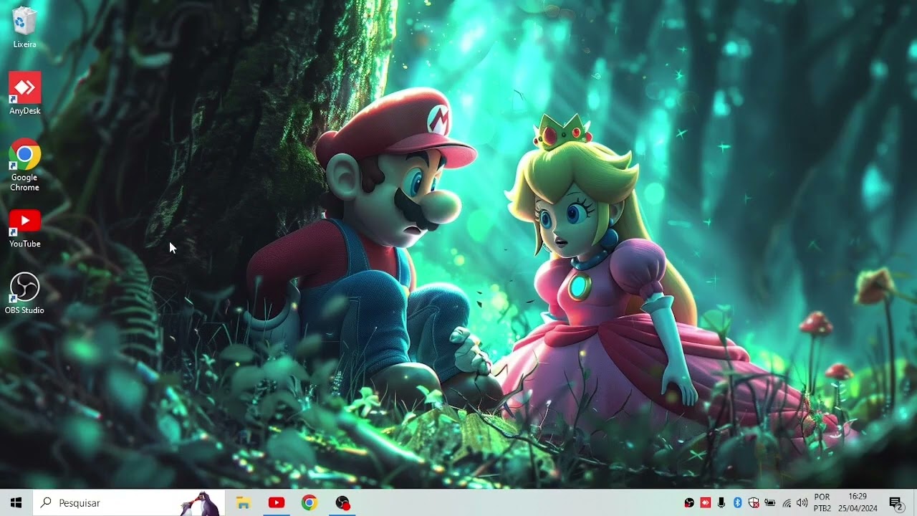Open Bluetooth tray icon
The width and height of the screenshot is (917, 516).
coord(737,503)
